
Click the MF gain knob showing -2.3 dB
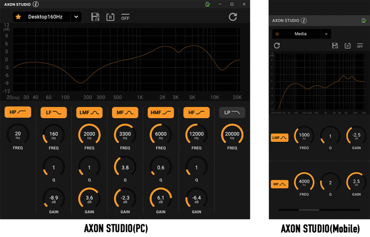[x=125, y=198]
